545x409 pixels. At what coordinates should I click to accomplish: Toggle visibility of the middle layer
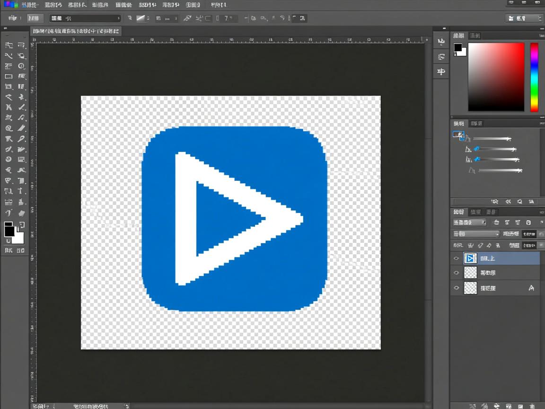[456, 273]
